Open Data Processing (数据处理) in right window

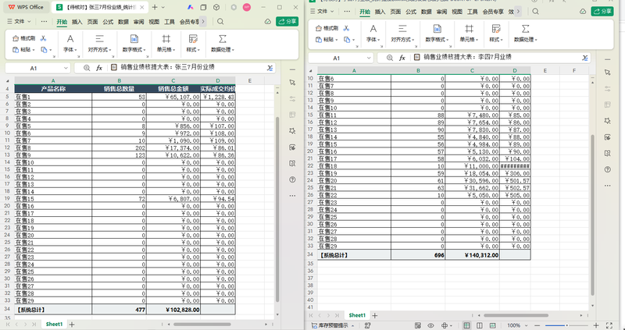(525, 33)
